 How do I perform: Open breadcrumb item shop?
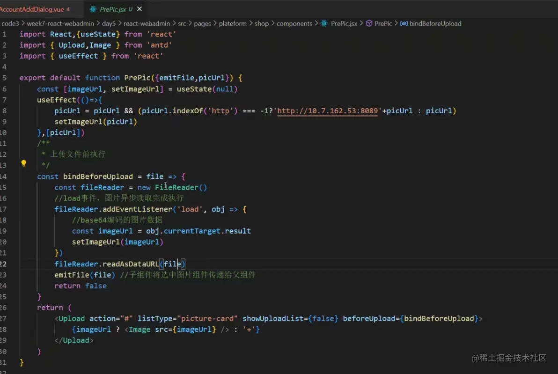(262, 23)
